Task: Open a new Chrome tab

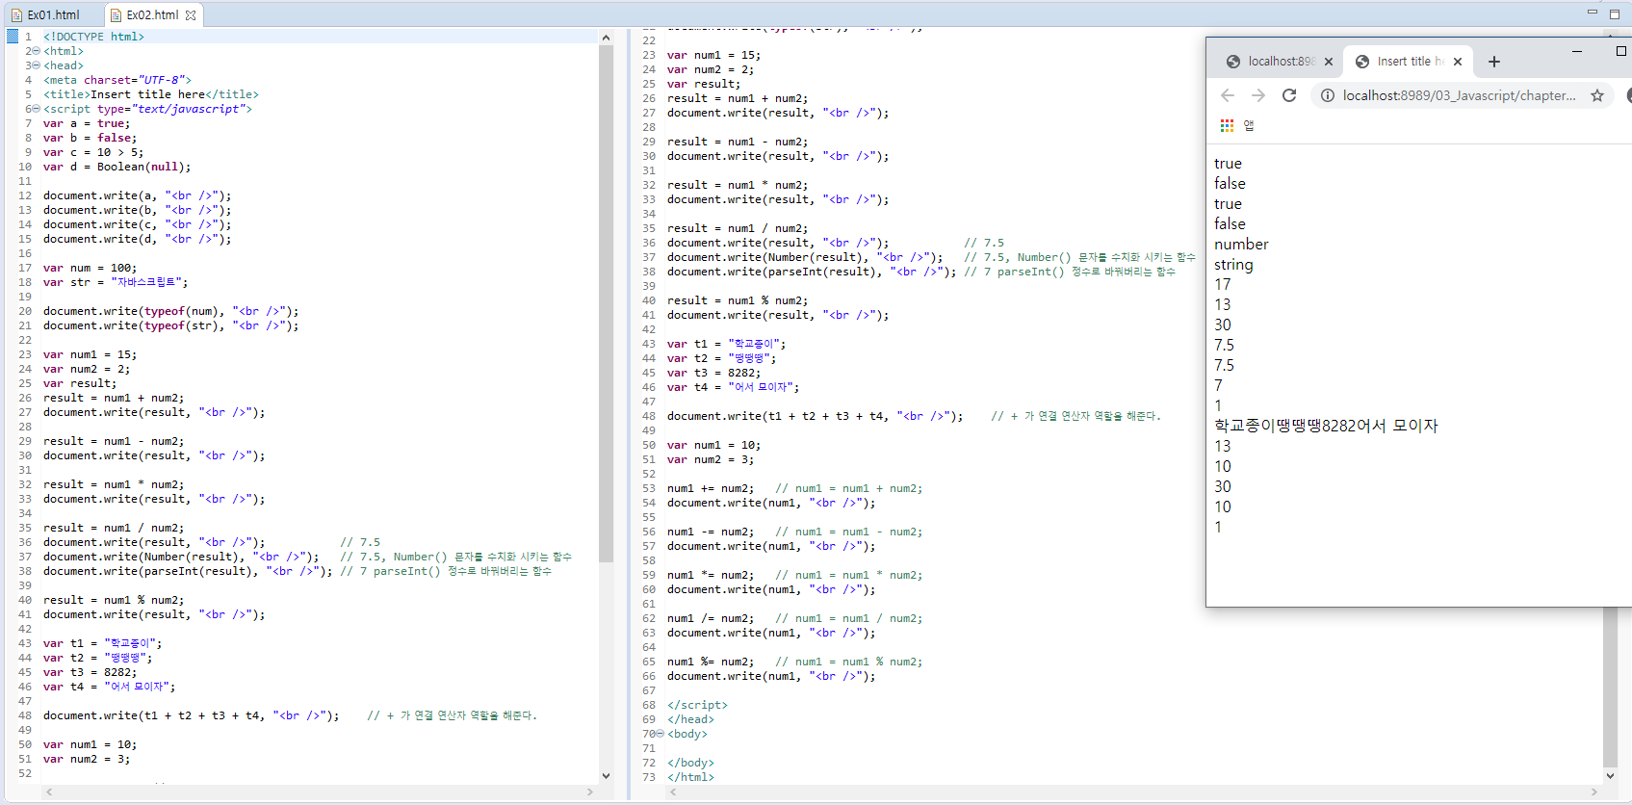Action: tap(1494, 62)
